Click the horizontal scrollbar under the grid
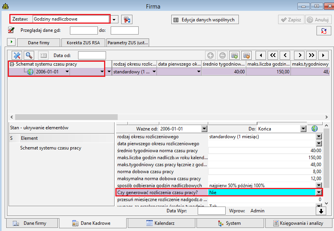Image resolution: width=334 pixels, height=231 pixels. (169, 117)
